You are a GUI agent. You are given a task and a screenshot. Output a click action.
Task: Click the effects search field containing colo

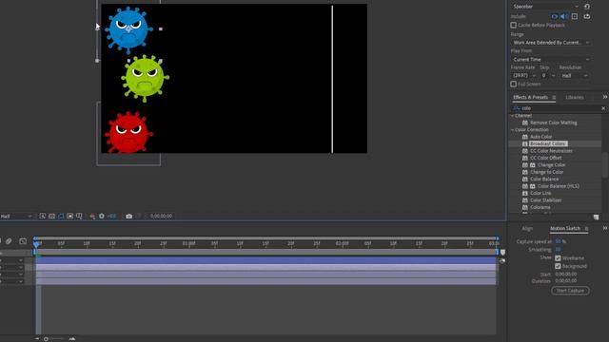coord(557,108)
